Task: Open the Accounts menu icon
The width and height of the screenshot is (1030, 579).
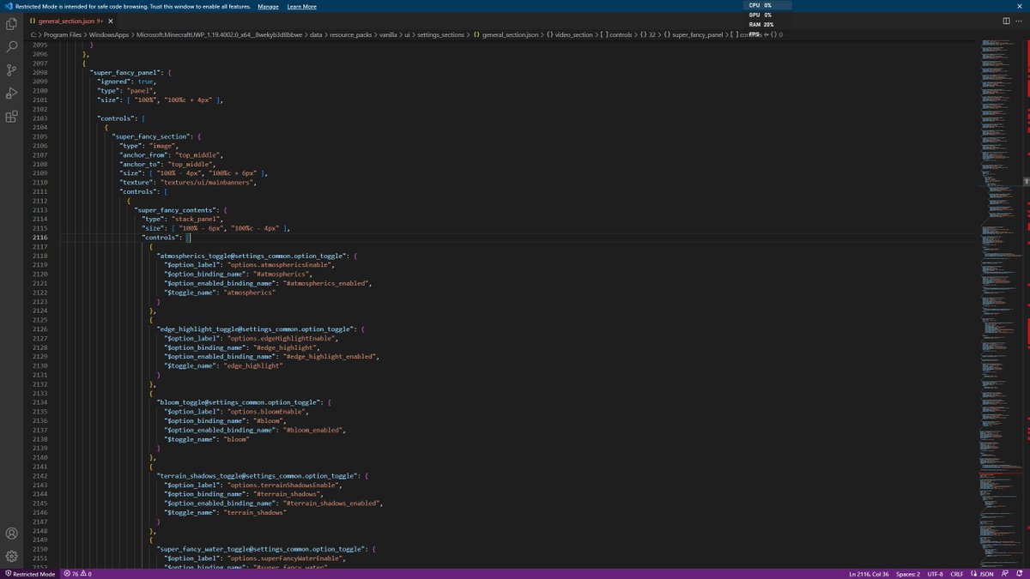Action: click(12, 534)
